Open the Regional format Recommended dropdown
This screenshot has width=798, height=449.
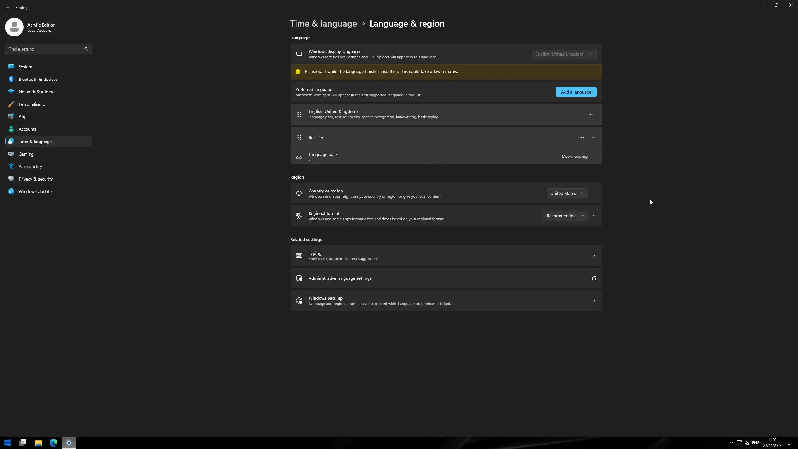pos(565,216)
